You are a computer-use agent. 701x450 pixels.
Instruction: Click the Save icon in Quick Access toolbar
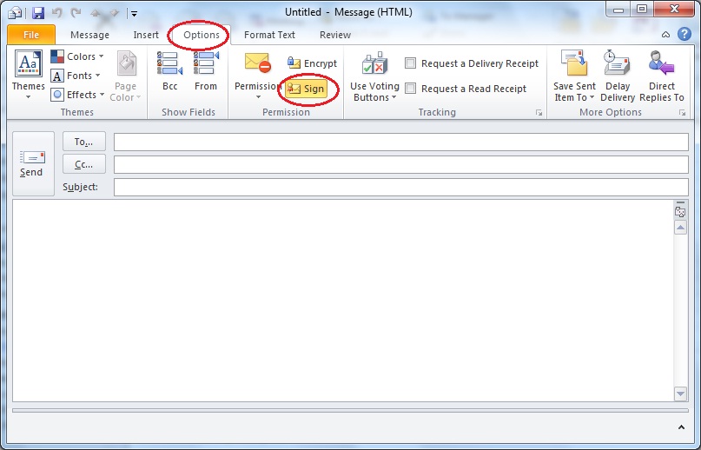(37, 13)
